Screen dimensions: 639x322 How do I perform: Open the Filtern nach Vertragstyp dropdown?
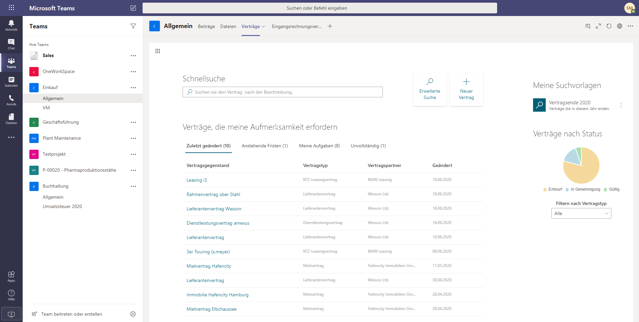pyautogui.click(x=581, y=213)
